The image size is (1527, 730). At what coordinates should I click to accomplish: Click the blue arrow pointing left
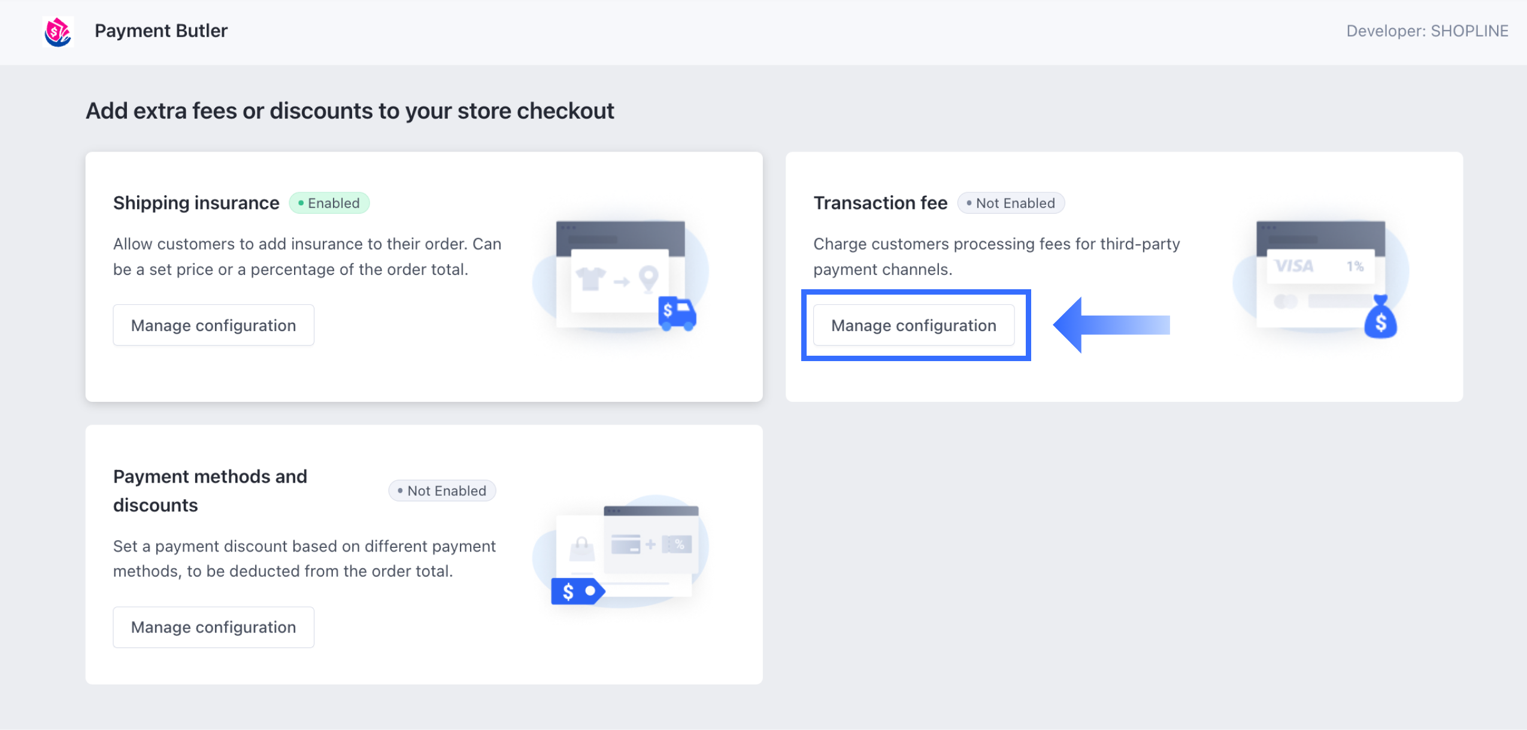pyautogui.click(x=1111, y=325)
